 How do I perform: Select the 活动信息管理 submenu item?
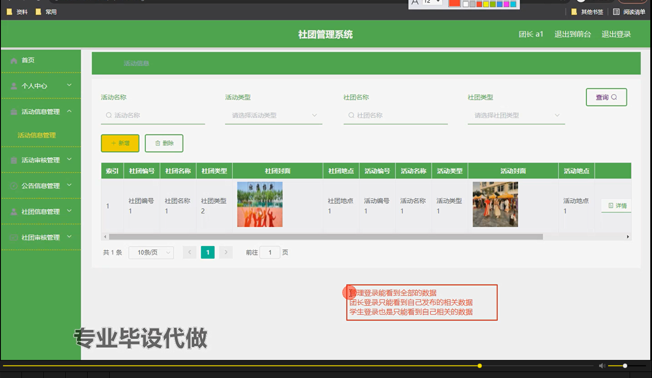pyautogui.click(x=37, y=135)
